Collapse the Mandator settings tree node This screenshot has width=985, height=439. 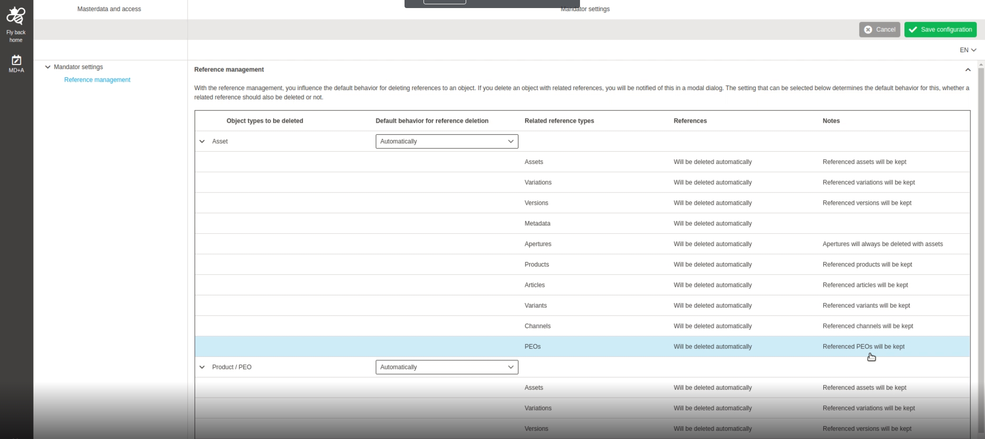(47, 67)
